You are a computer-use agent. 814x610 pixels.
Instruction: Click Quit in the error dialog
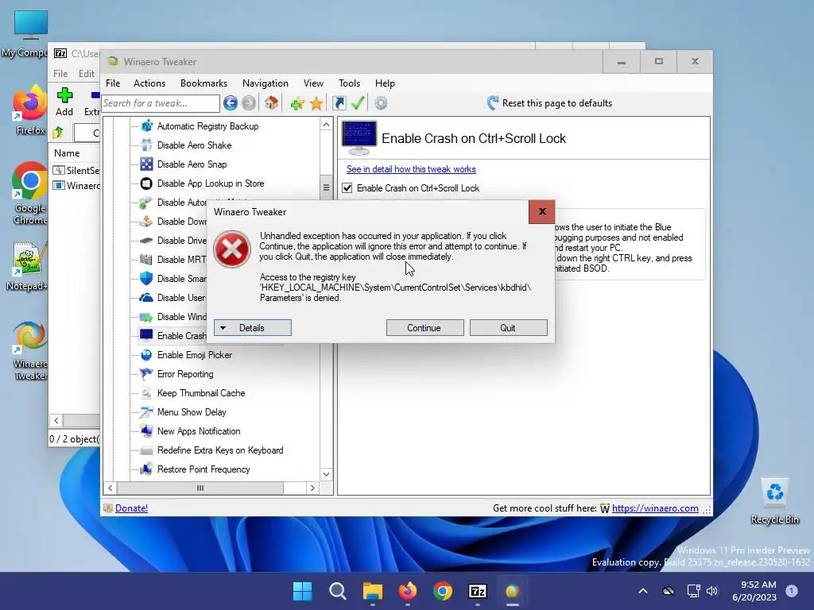508,328
